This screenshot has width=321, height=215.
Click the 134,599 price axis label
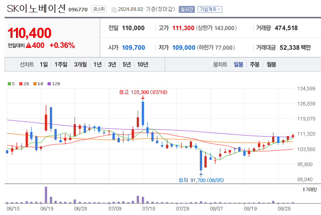coord(306,89)
